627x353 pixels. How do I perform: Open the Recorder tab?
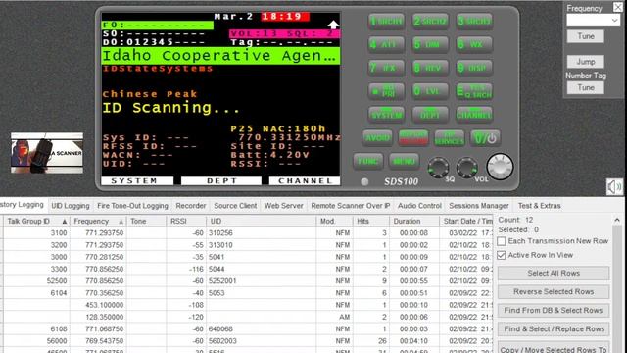(x=191, y=206)
